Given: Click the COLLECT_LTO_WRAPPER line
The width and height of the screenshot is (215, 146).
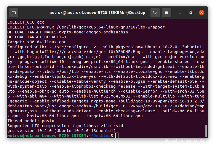Looking at the screenshot, I should pos(86,27).
